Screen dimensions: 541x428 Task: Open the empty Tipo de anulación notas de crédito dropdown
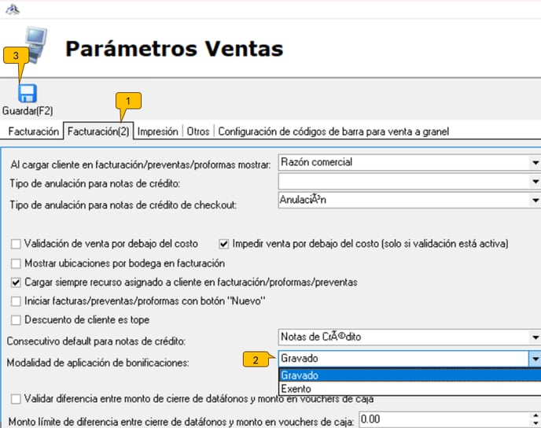point(535,181)
